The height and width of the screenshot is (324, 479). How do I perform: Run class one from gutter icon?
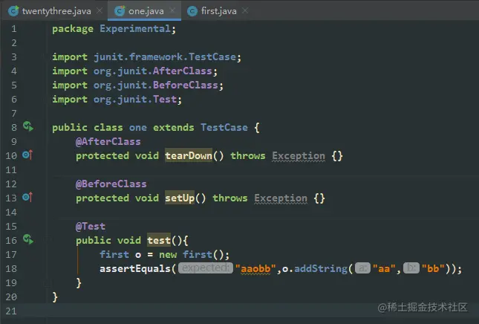28,126
